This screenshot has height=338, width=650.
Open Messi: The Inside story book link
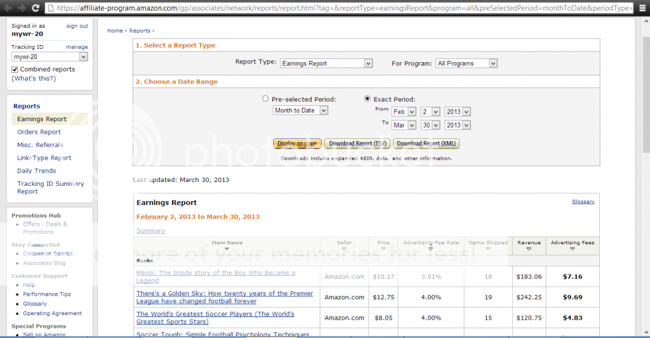[216, 276]
